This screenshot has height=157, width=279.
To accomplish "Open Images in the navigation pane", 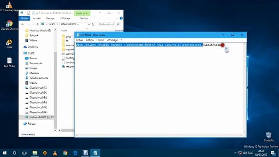I will click(x=31, y=68).
